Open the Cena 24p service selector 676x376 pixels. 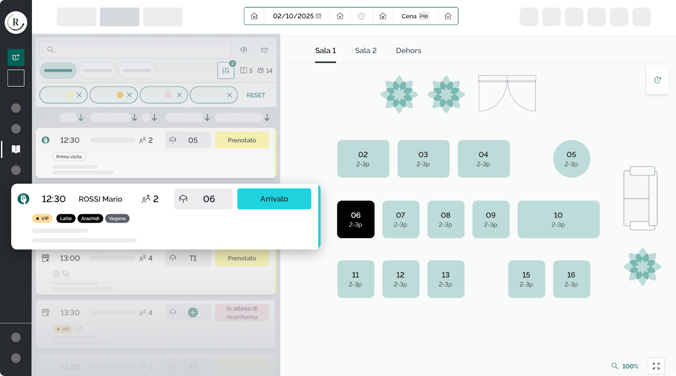pyautogui.click(x=414, y=16)
